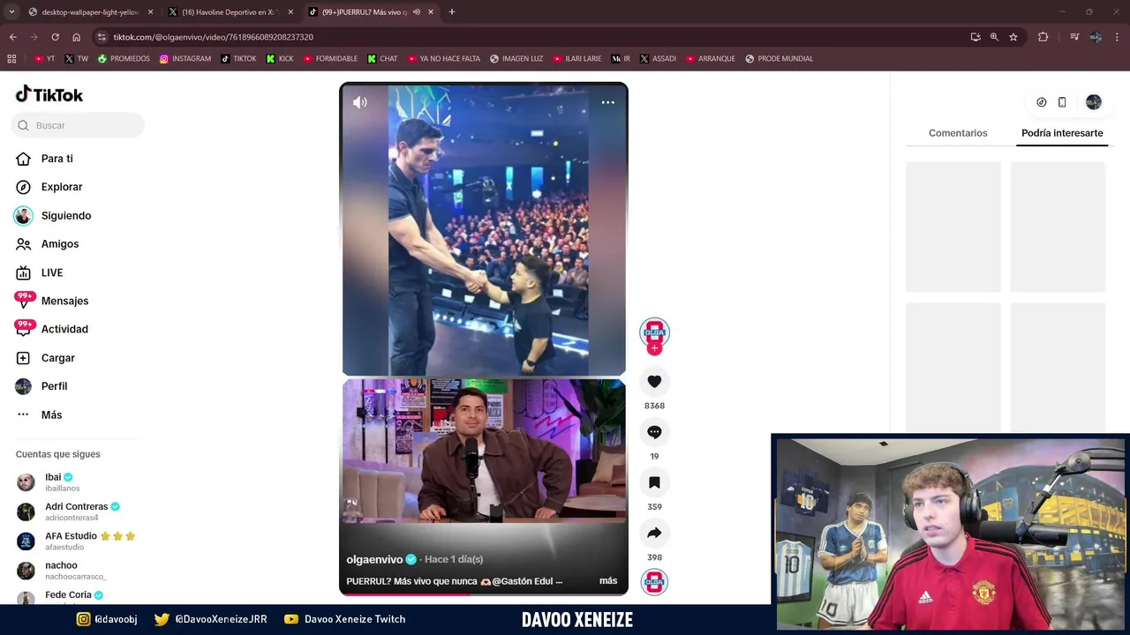This screenshot has height=635, width=1130.
Task: Reload the page
Action: pyautogui.click(x=55, y=37)
